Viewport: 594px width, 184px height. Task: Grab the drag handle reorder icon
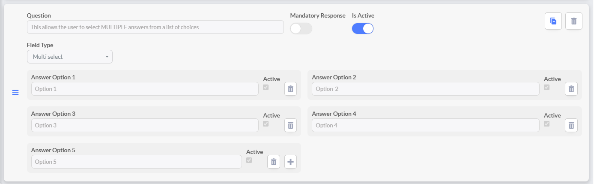tap(15, 93)
